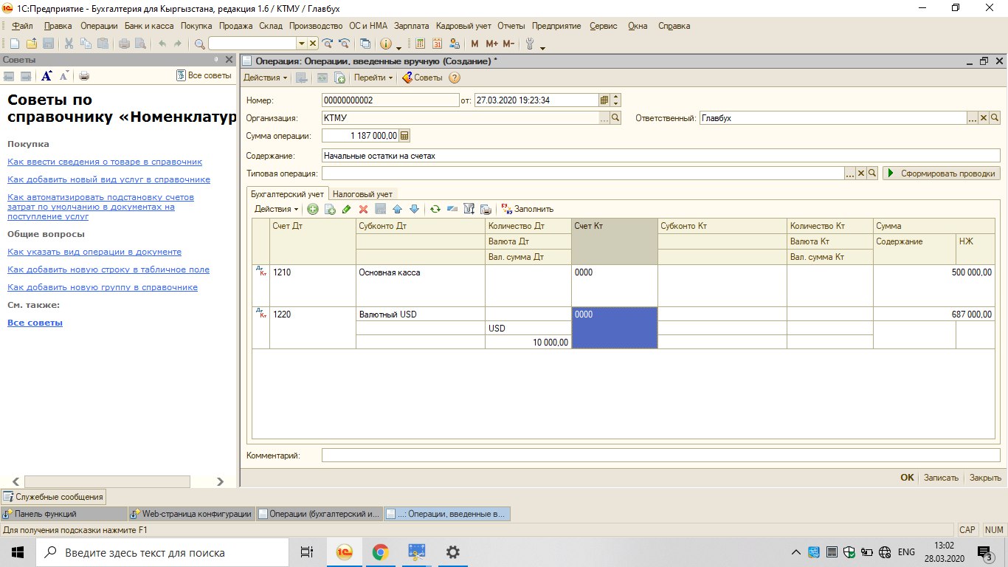Expand the main toolbar search history dropdown
The width and height of the screenshot is (1008, 567).
click(302, 44)
